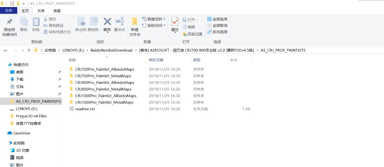Click AS_CRJ_PROF_PAINTKITS breadcrumb in address bar

283,50
